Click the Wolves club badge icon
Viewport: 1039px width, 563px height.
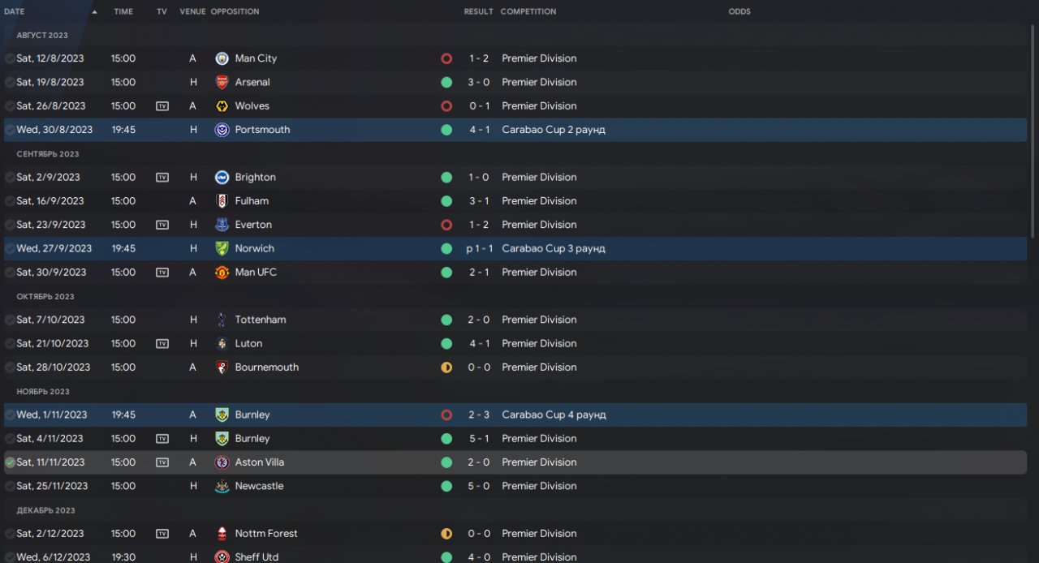222,106
